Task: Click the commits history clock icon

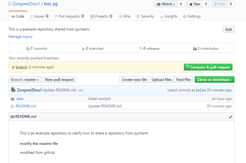Action: (28, 49)
